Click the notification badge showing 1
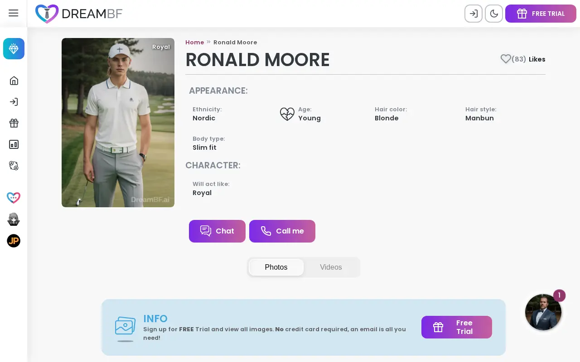Image resolution: width=580 pixels, height=362 pixels. pyautogui.click(x=560, y=295)
